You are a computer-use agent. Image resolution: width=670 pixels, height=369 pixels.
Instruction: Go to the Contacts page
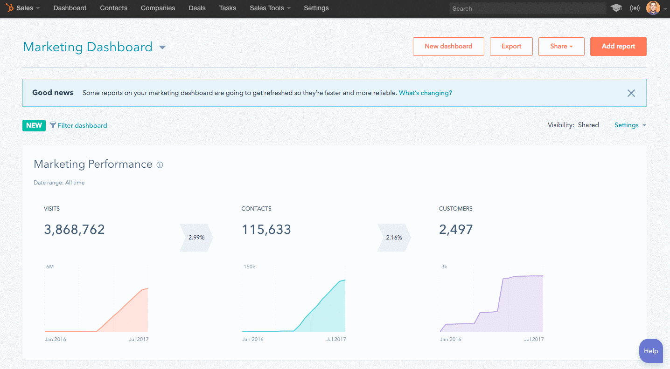tap(113, 7)
